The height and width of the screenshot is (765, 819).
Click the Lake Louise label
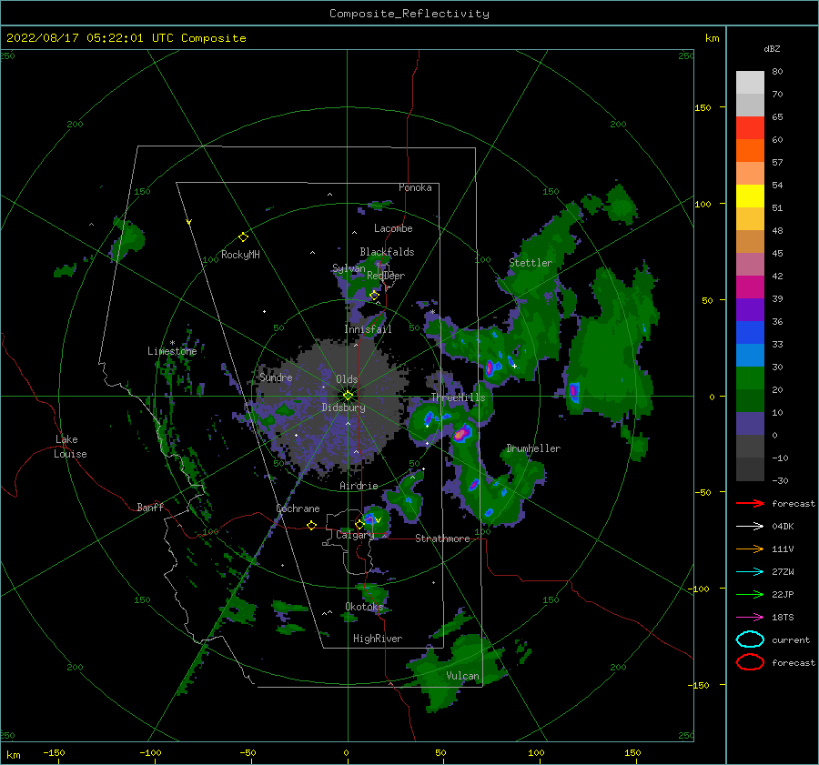(x=70, y=447)
